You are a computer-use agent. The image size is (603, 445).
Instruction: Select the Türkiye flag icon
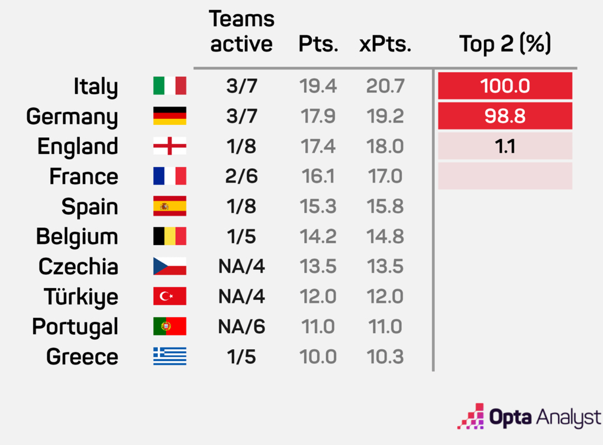click(169, 296)
